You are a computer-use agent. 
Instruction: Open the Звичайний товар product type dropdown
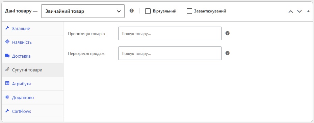[x=83, y=11]
